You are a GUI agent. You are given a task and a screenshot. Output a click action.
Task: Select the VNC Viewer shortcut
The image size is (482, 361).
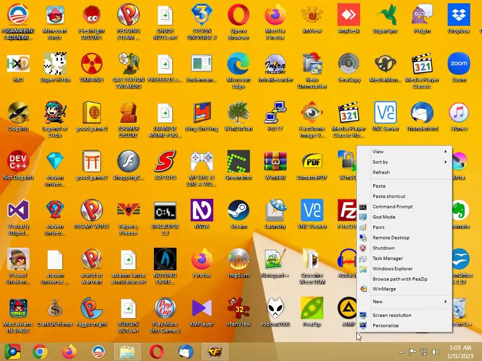[x=312, y=214]
